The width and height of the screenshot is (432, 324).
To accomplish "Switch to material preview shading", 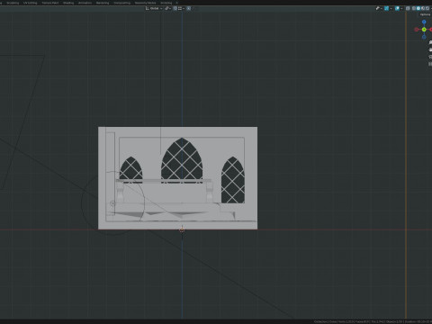I will (x=423, y=8).
